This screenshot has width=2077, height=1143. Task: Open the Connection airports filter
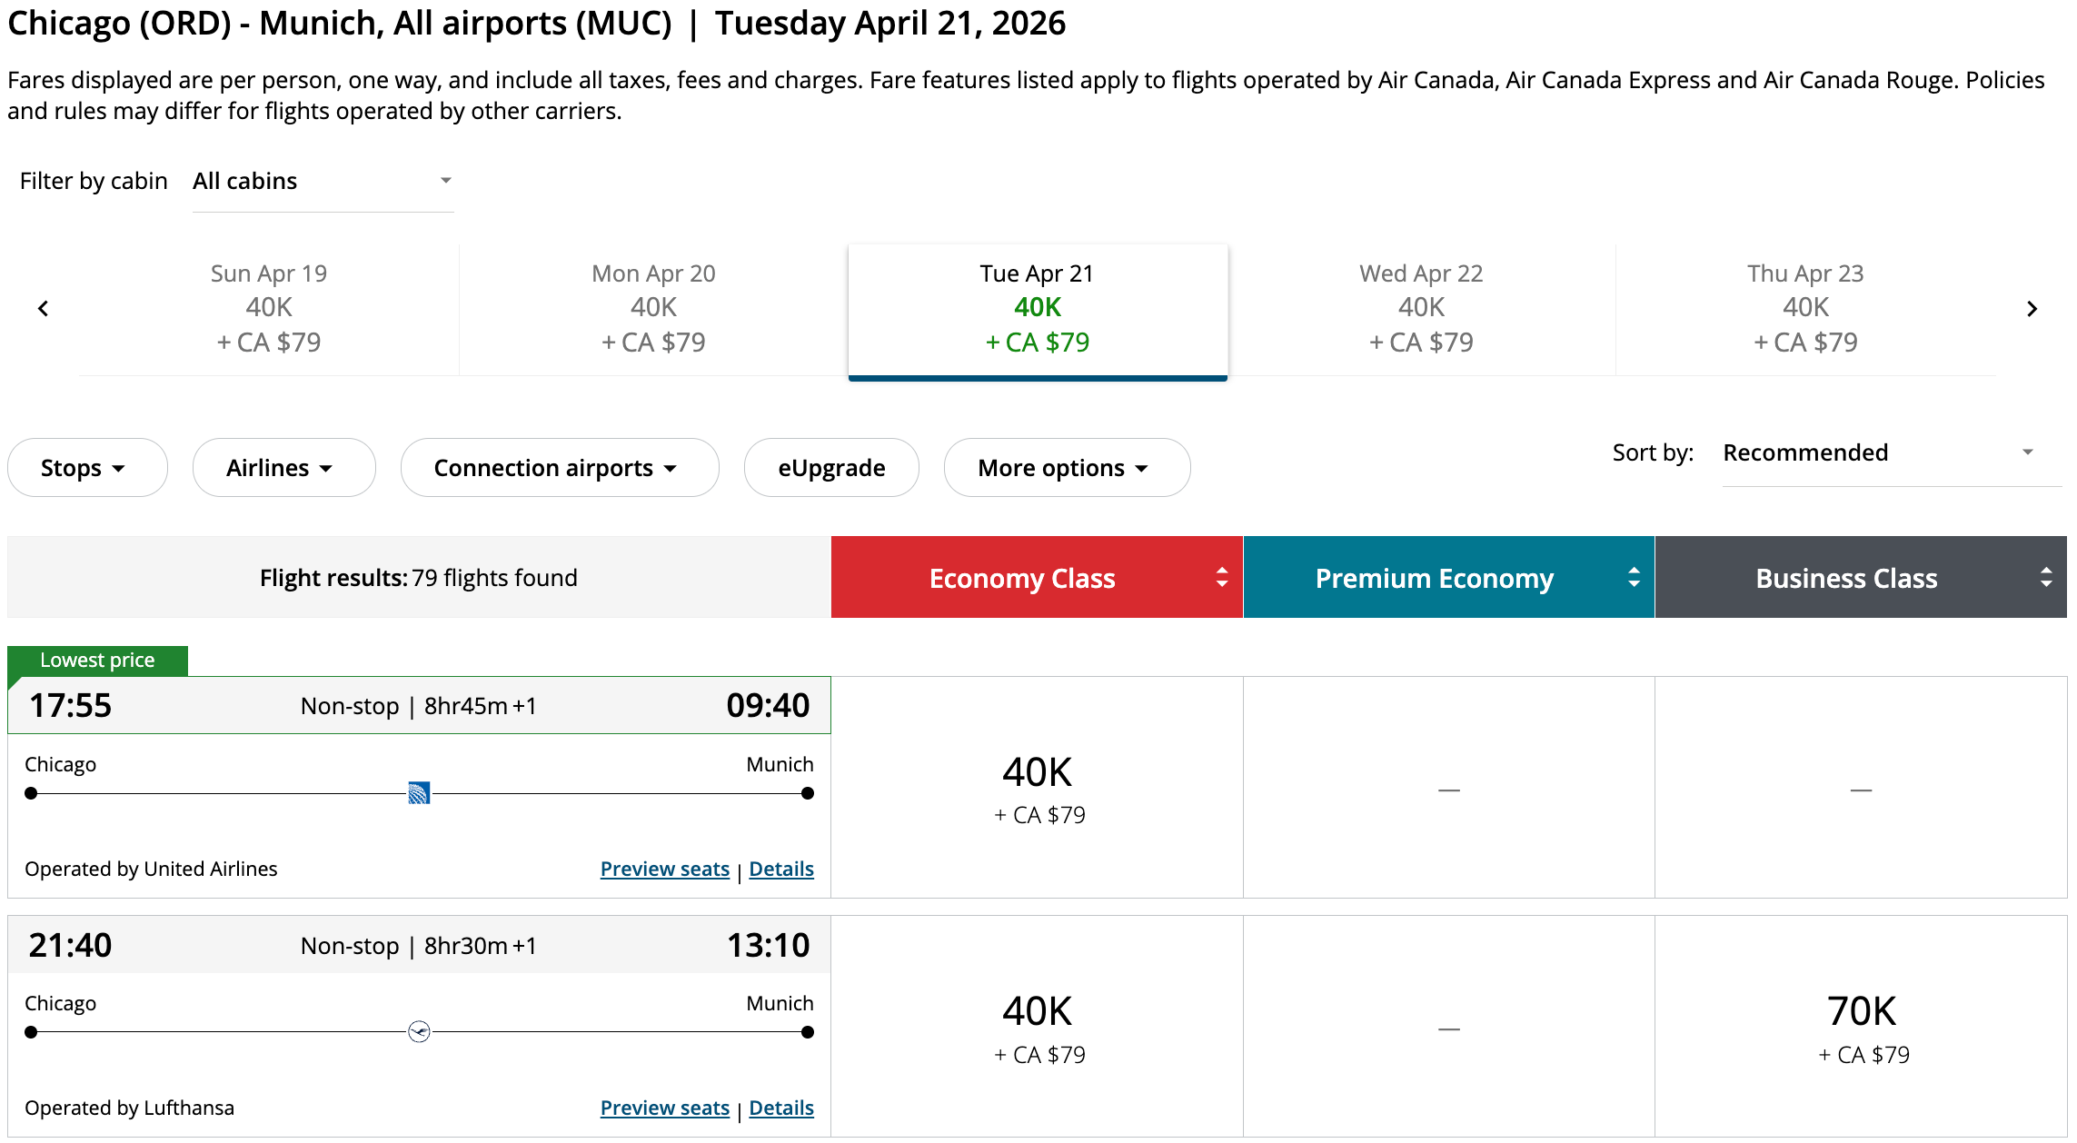point(559,468)
